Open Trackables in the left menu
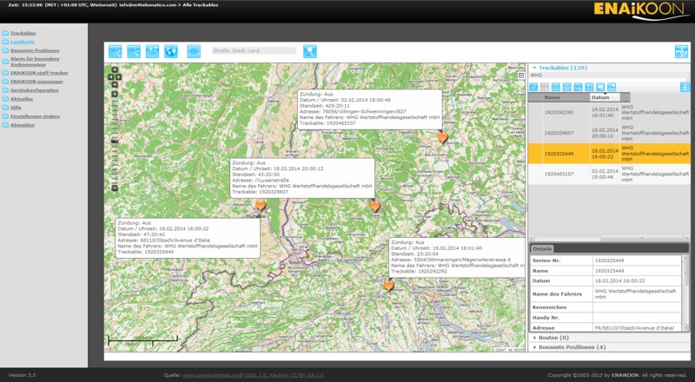This screenshot has width=695, height=382. click(23, 33)
